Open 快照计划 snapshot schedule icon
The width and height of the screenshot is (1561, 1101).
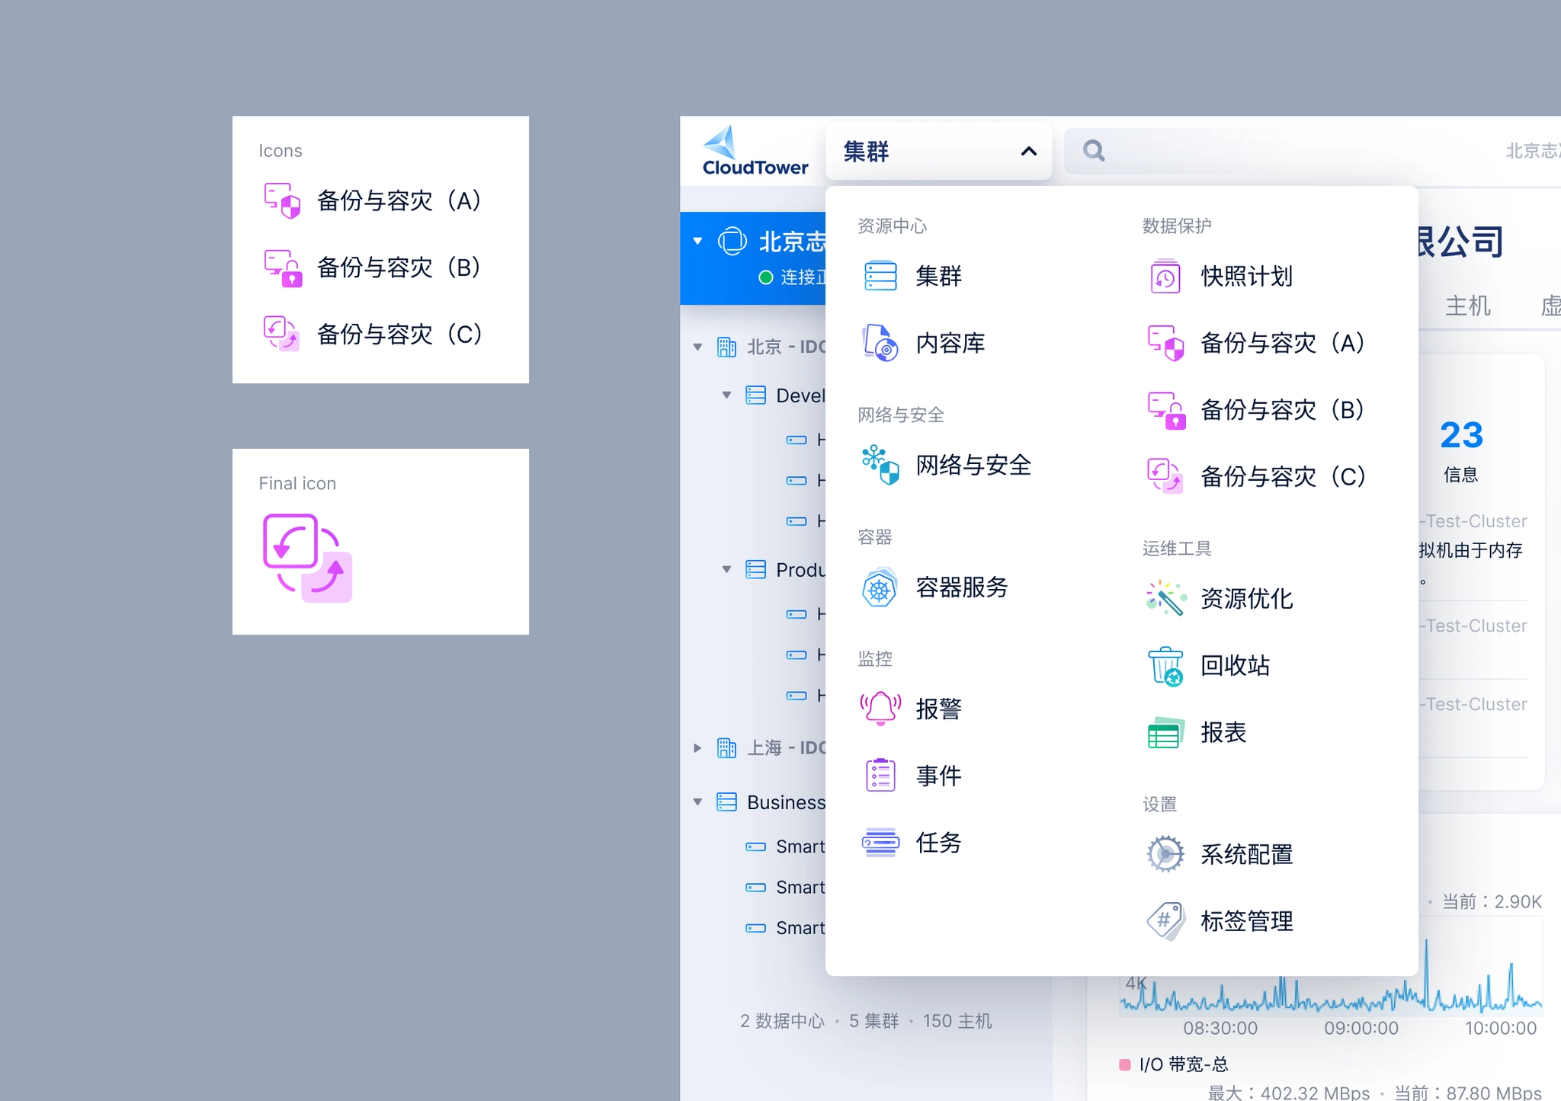(1165, 276)
